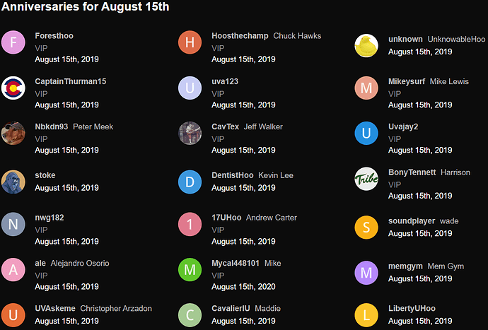Select the yellow duck avatar for unknown
488x330 pixels.
366,45
